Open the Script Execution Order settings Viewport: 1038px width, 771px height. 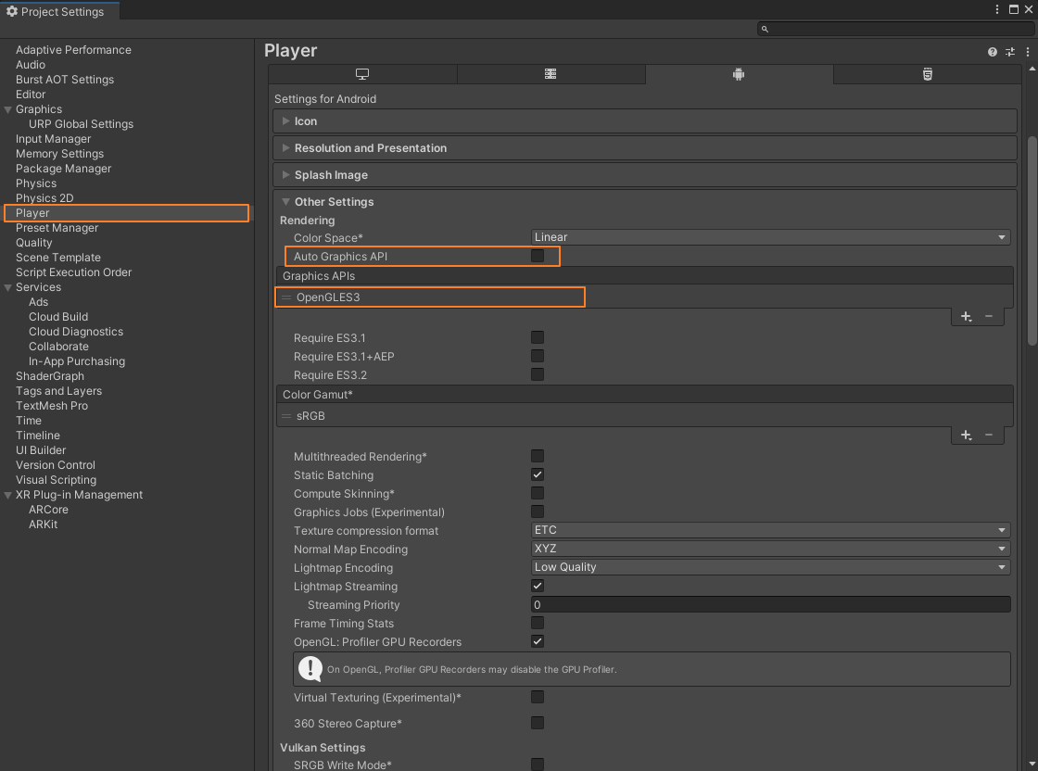[x=73, y=272]
